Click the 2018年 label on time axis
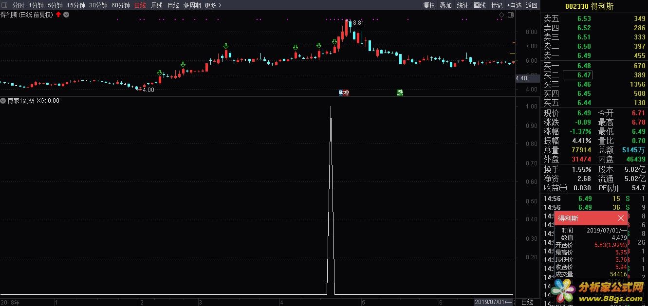 coord(10,302)
